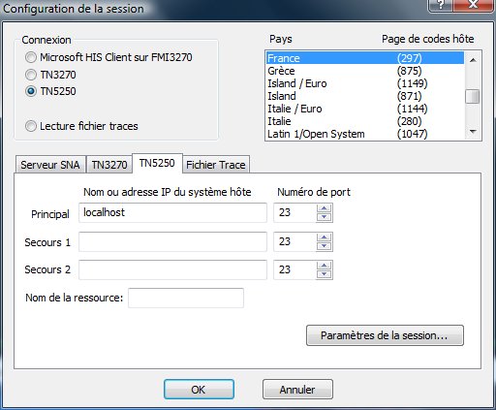The image size is (496, 410).
Task: Decrease the Secours 2 port number
Action: [x=324, y=274]
